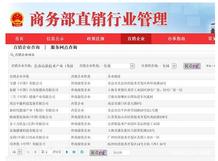
Task: Open the 信息公示 menu item
Action: tap(55, 39)
